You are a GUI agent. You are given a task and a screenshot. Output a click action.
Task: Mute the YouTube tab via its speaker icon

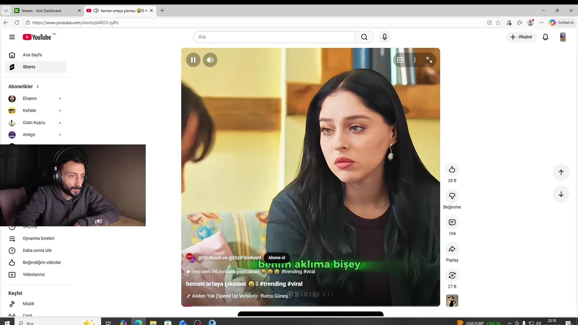pos(96,10)
